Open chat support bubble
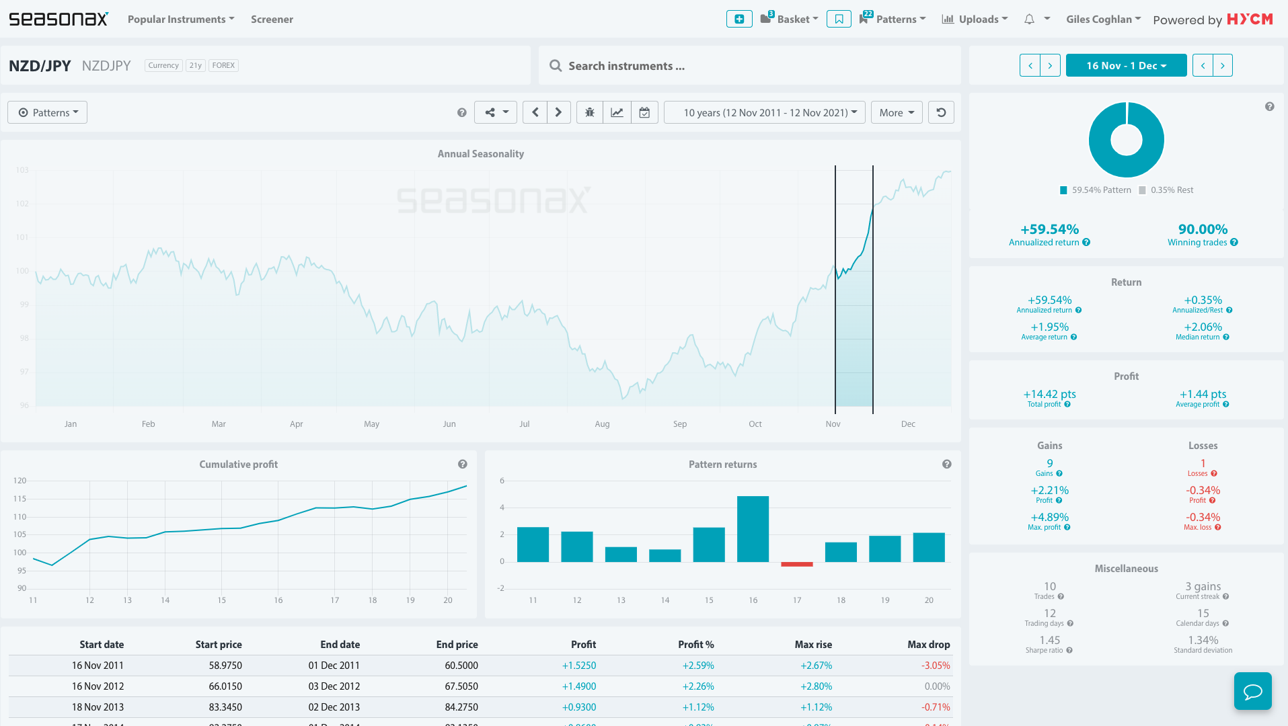Screen dimensions: 1288x726 (1252, 691)
